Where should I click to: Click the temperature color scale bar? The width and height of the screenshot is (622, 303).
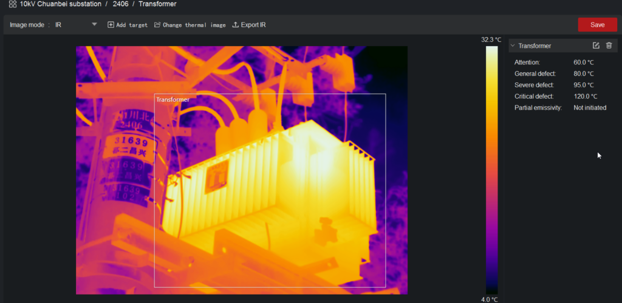point(491,170)
